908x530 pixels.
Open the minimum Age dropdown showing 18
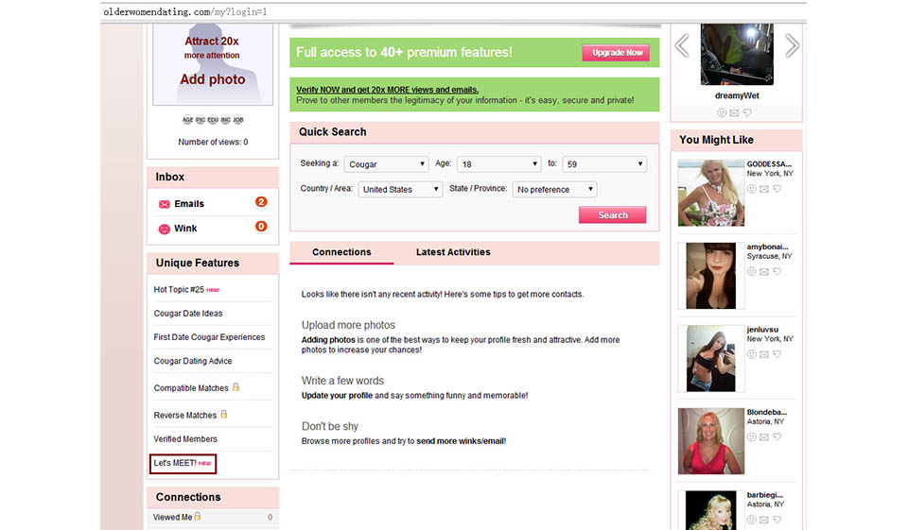(x=498, y=164)
